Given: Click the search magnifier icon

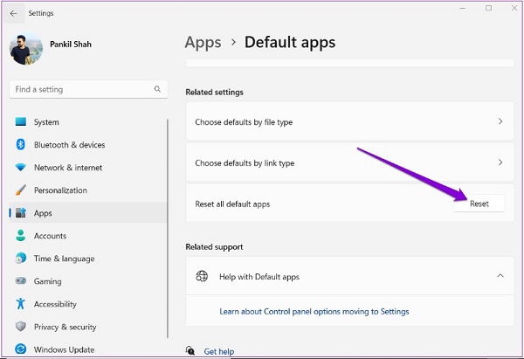Looking at the screenshot, I should point(157,89).
